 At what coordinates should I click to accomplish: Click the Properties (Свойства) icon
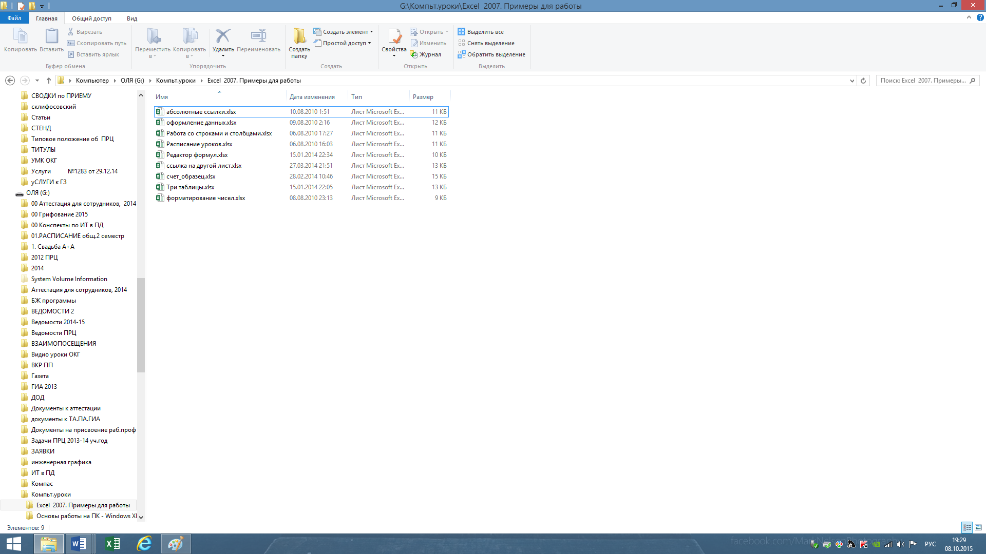pos(394,36)
